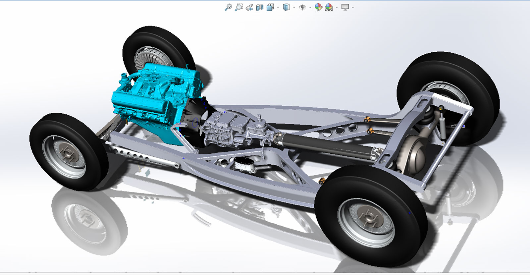Click the View Orientation cube icon
Image resolution: width=530 pixels, height=275 pixels.
click(270, 7)
